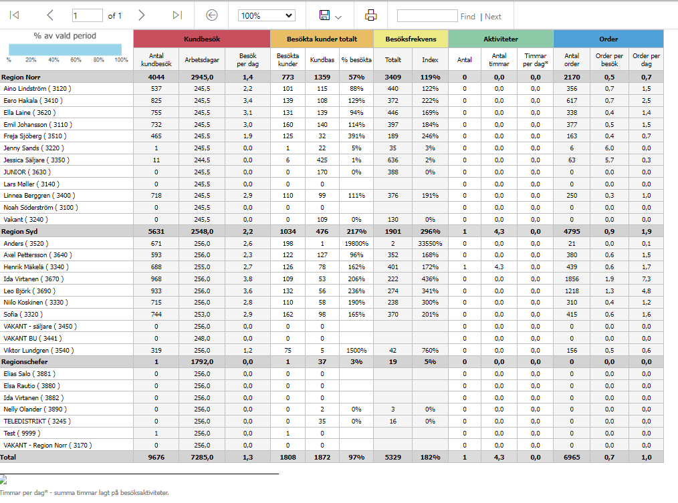Image resolution: width=678 pixels, height=503 pixels.
Task: Click the Besök per dag column header
Action: pos(248,59)
